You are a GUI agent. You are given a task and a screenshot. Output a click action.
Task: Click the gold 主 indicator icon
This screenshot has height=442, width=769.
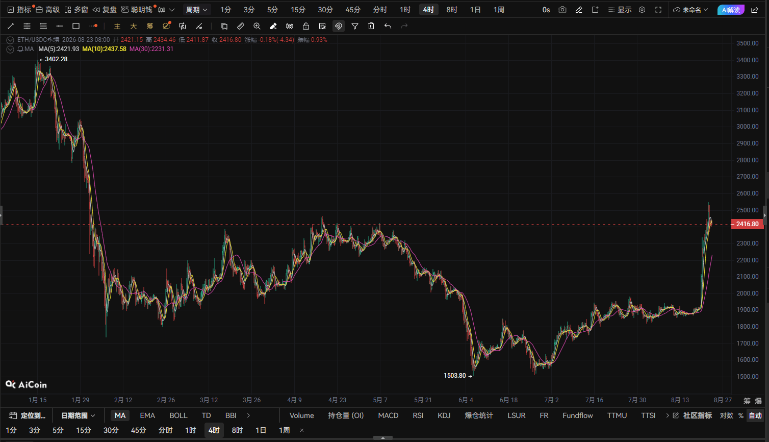(x=117, y=26)
